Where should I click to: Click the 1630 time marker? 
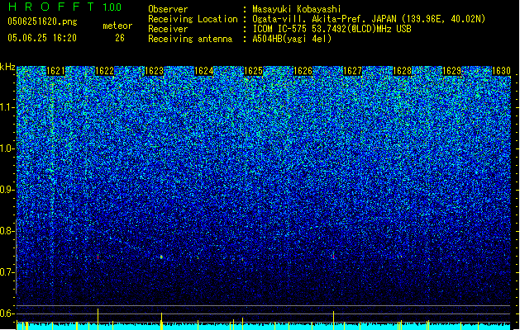coord(501,71)
